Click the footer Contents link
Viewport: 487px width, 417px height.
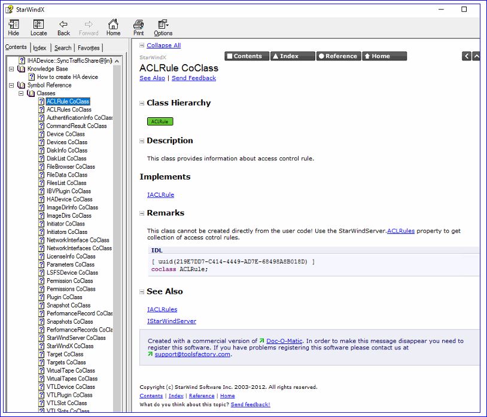point(151,396)
